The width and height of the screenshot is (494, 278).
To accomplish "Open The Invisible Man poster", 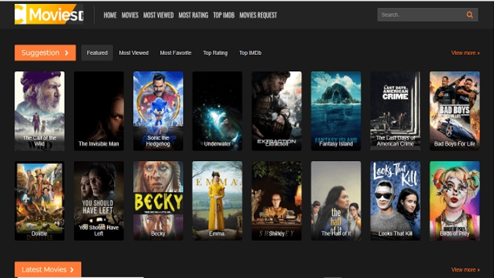I will [98, 111].
